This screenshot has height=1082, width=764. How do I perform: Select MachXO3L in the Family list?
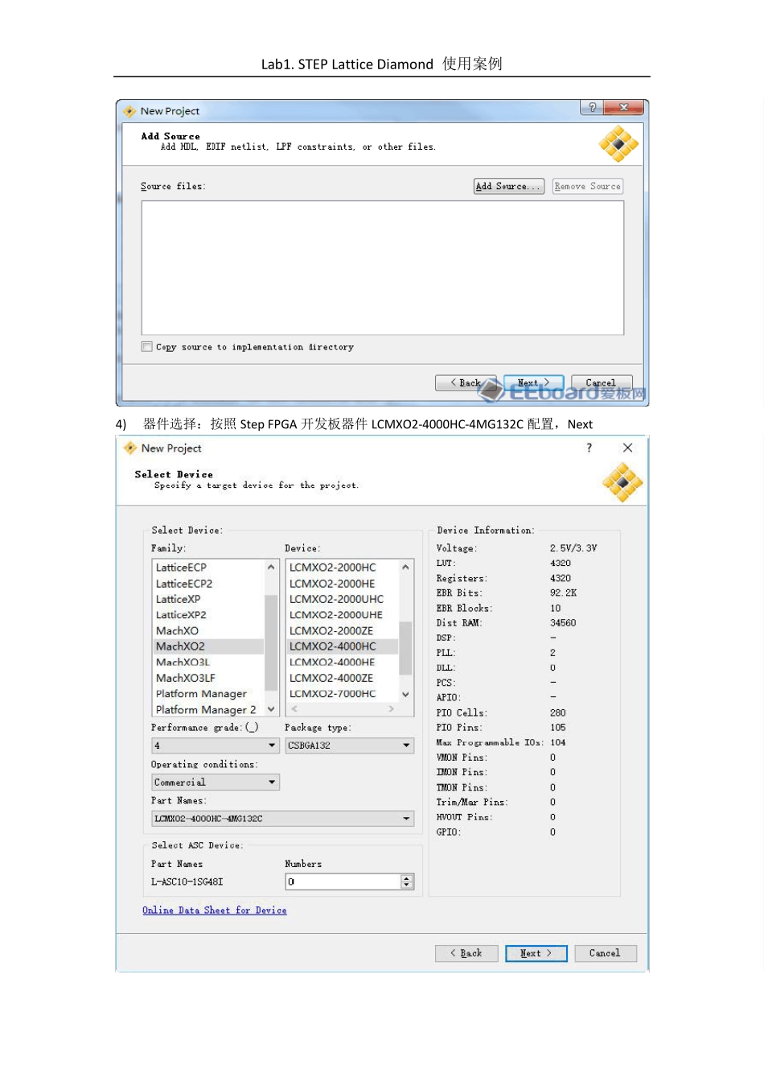(183, 663)
